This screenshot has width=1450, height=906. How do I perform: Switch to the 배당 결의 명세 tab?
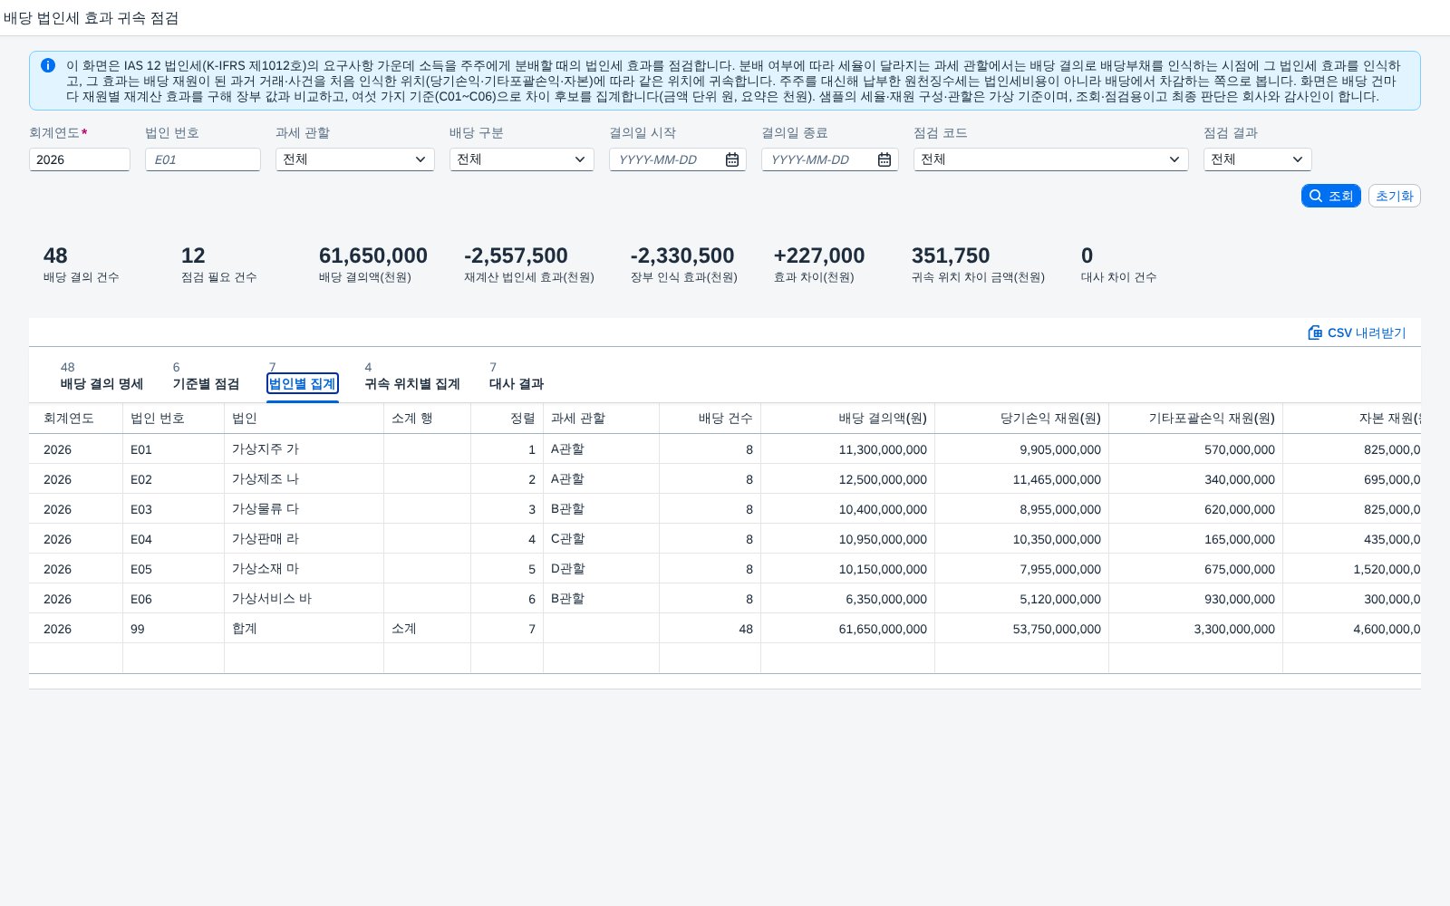click(101, 384)
